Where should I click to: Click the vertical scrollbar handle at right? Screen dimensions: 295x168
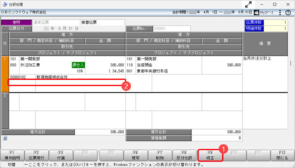point(291,63)
